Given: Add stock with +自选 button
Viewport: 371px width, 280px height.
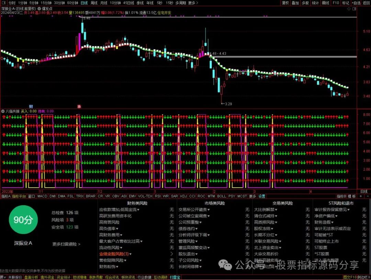Looking at the screenshot, I should click(356, 3).
